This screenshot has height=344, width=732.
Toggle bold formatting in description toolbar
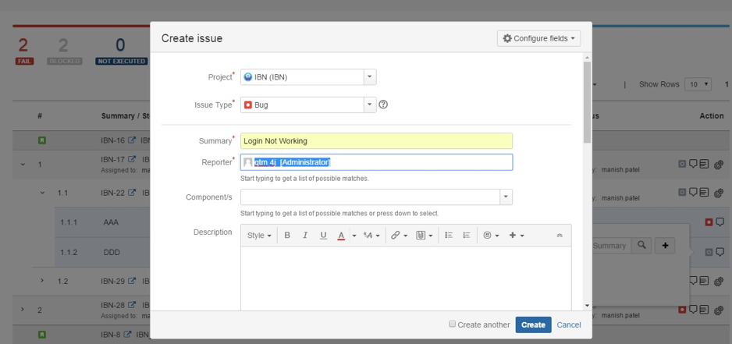pyautogui.click(x=287, y=236)
